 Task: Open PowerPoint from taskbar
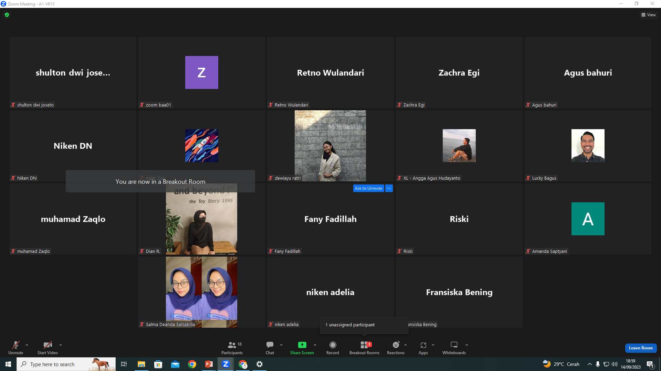point(209,364)
